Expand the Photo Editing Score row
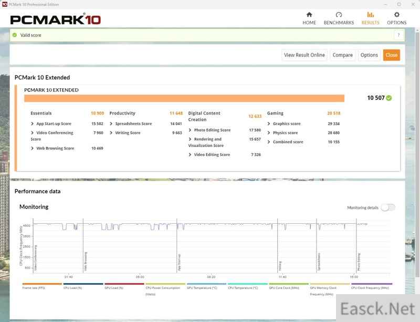The height and width of the screenshot is (322, 420). click(x=190, y=130)
